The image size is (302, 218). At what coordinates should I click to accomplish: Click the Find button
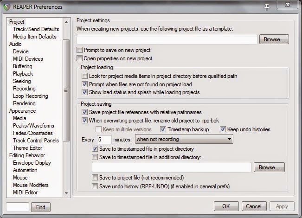point(41,207)
